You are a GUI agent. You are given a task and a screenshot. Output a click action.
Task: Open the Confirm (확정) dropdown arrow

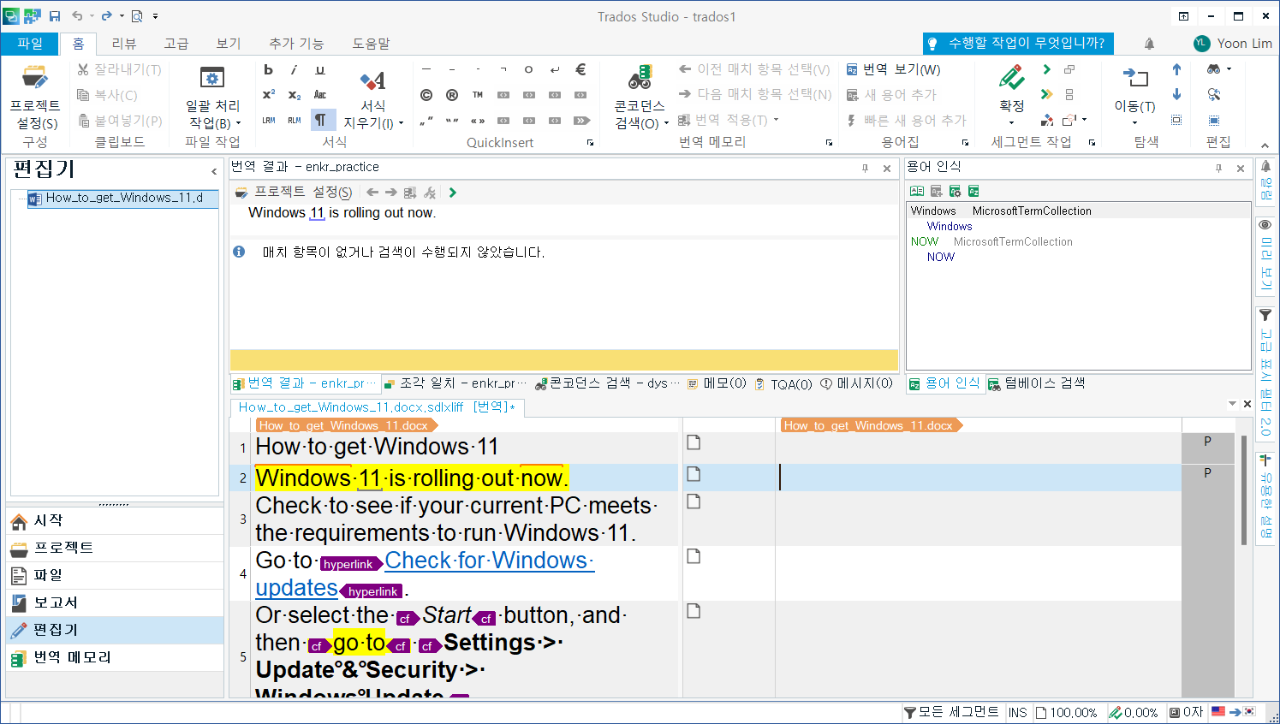tap(1011, 122)
